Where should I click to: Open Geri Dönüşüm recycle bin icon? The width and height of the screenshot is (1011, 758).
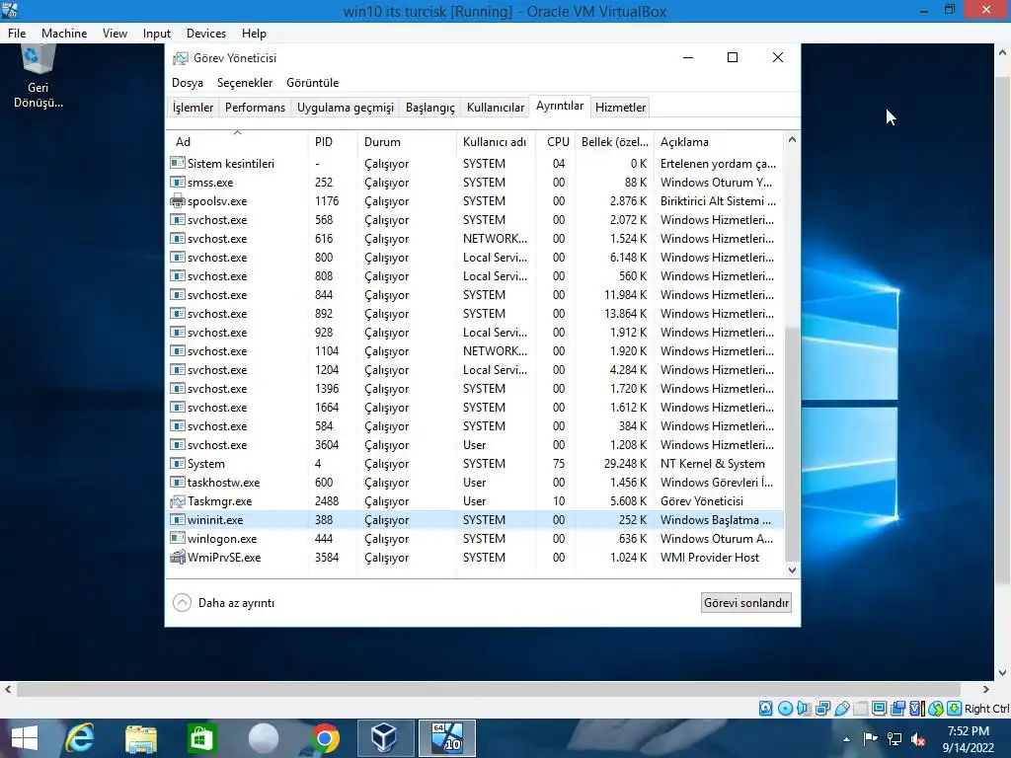click(x=39, y=76)
